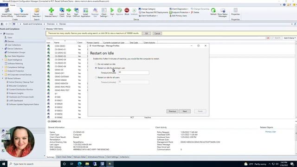Open Client Settings ribbon button
The image size is (297, 167).
104,13
